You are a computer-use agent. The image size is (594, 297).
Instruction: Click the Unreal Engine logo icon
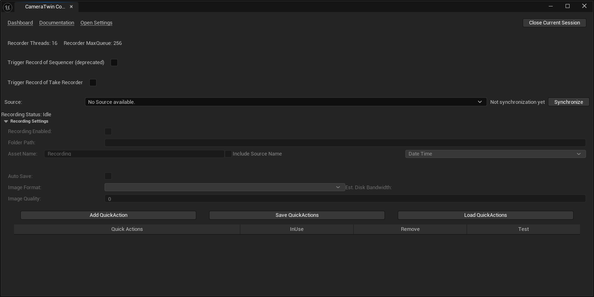(7, 7)
